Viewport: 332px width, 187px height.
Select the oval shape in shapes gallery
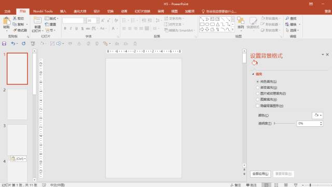pos(208,24)
